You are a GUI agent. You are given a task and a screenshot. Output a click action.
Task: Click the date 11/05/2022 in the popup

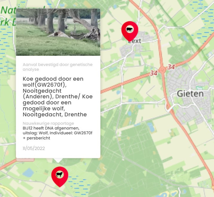pos(34,148)
